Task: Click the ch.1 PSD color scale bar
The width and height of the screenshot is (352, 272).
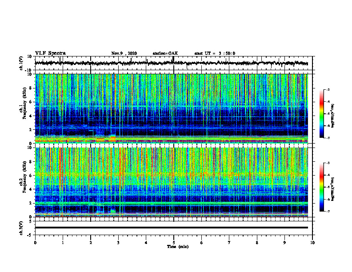Action: 322,114
